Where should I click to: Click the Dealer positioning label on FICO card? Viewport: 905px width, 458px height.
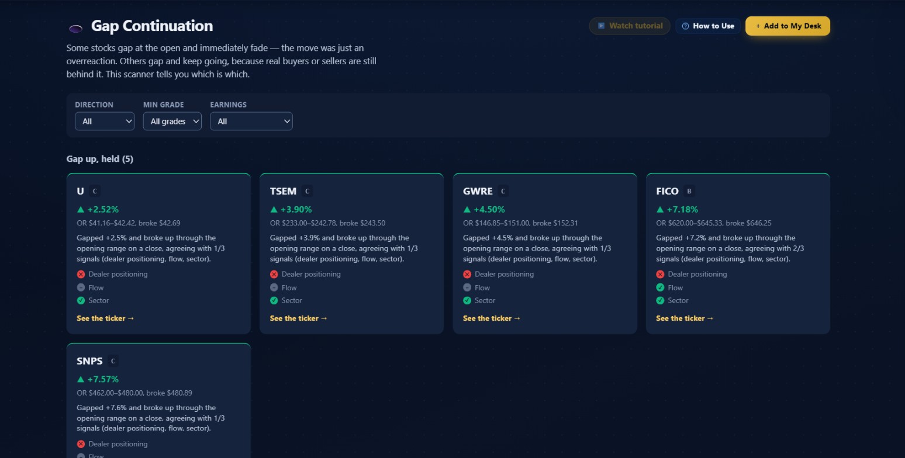(697, 274)
